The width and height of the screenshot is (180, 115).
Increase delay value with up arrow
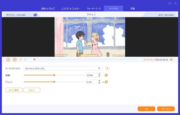tap(99, 81)
